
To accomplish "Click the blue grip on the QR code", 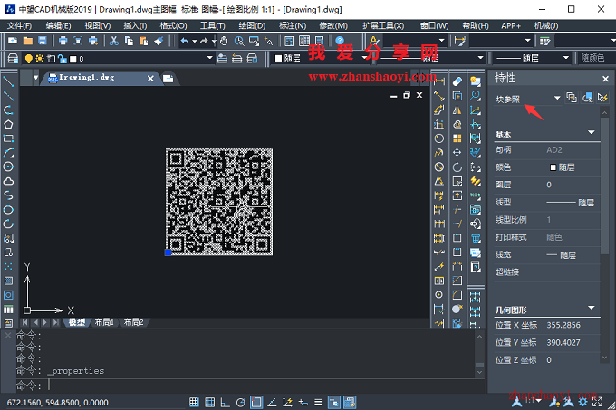I will 168,253.
